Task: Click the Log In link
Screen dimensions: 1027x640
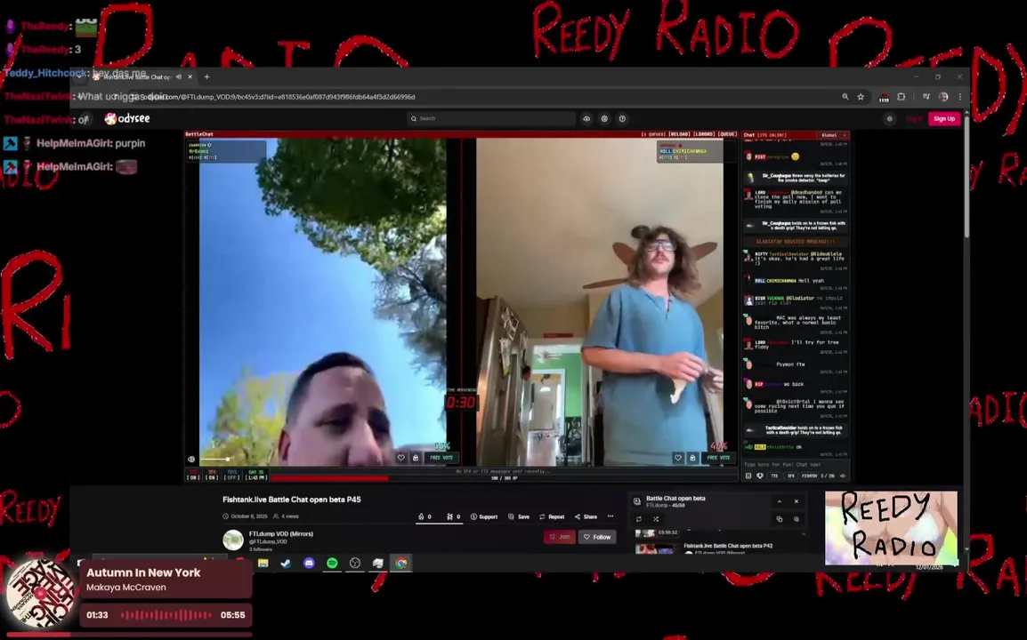Action: click(x=914, y=118)
